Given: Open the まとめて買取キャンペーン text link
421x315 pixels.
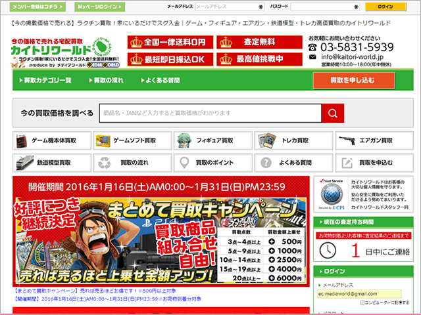Looking at the screenshot, I should click(95, 291).
